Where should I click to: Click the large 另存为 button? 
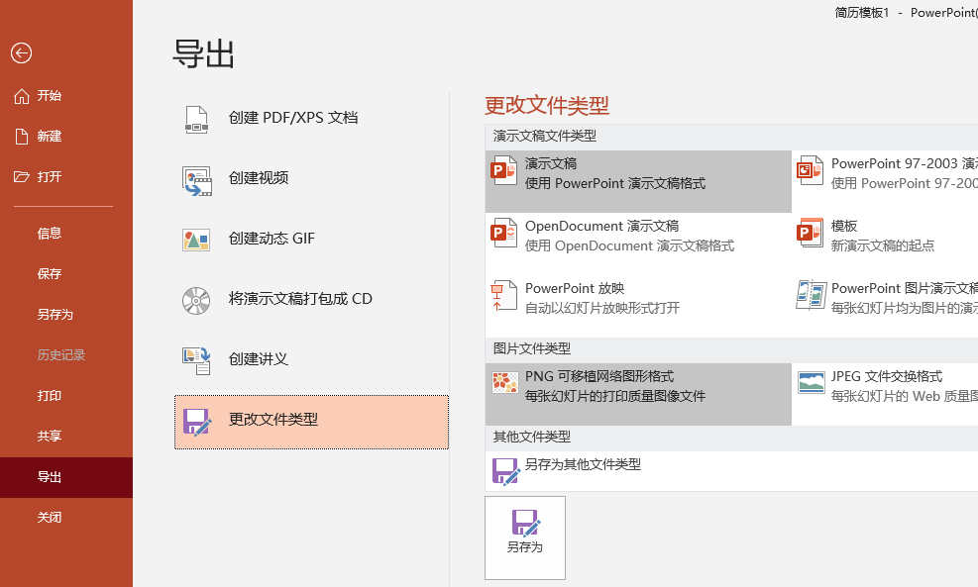(525, 538)
